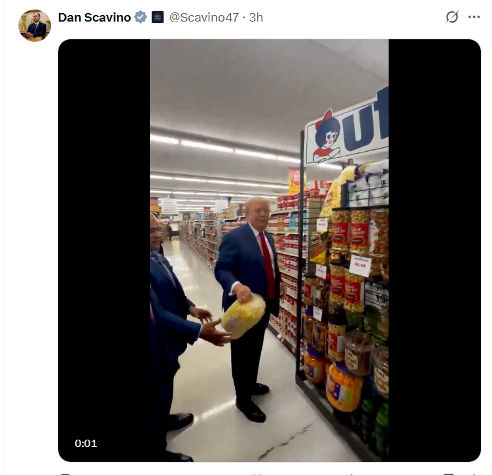Open the view count analytics icon

351,474
